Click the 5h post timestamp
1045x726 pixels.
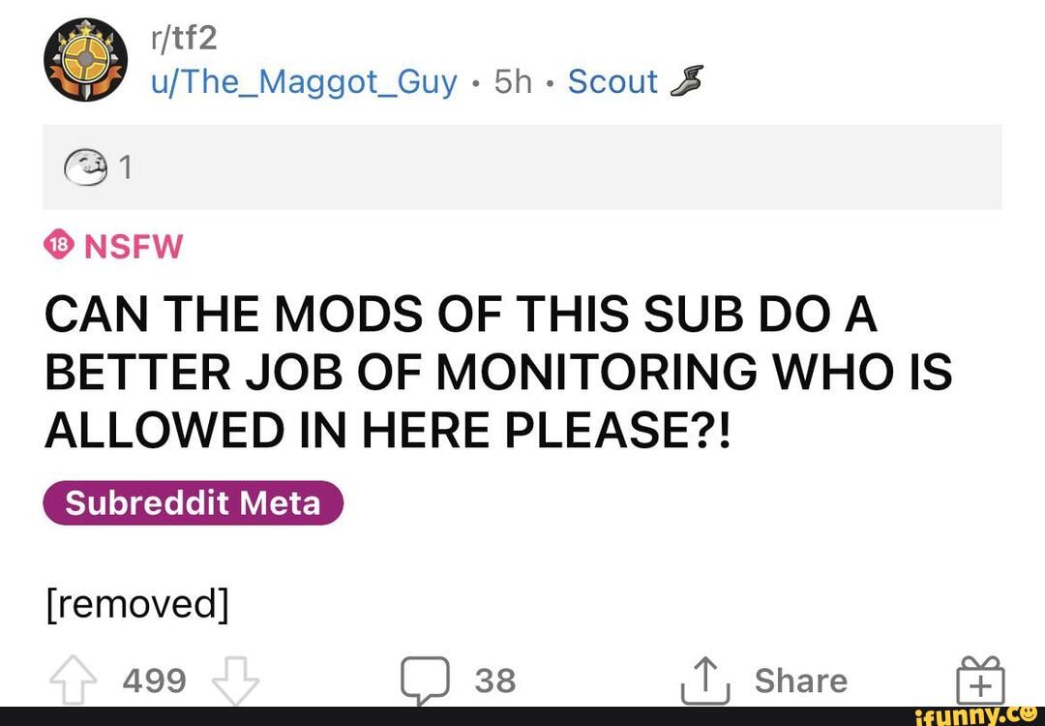tap(513, 82)
